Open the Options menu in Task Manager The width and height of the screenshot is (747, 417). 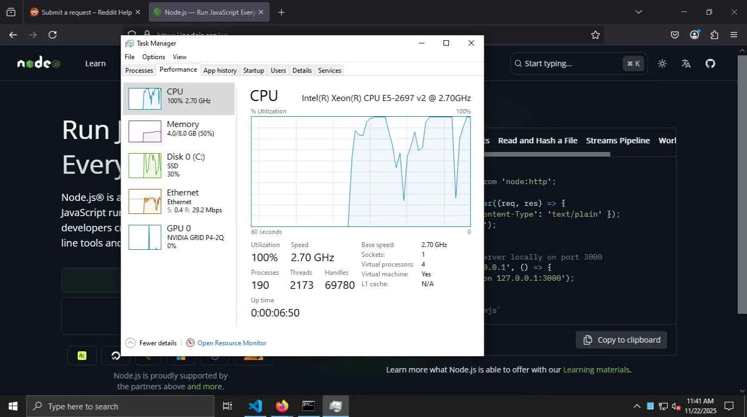pyautogui.click(x=154, y=56)
